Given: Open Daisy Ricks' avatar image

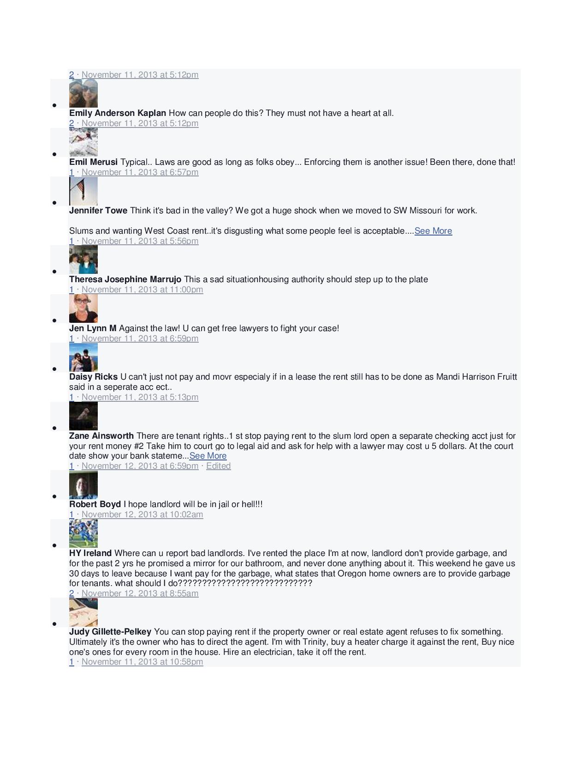Looking at the screenshot, I should tap(83, 357).
